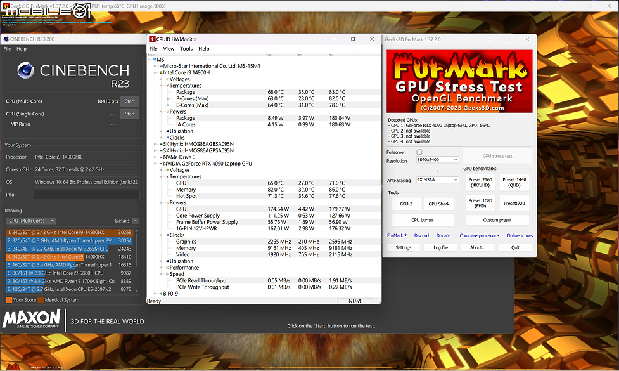619x371 pixels.
Task: Run the Preset:1440 (QHD) benchmark
Action: point(514,183)
